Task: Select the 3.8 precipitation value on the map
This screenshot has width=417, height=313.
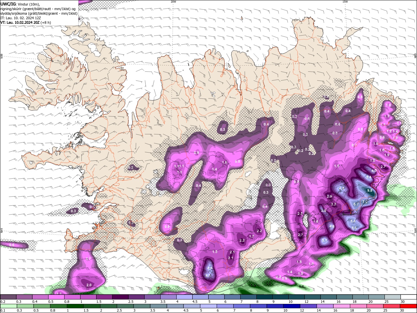Action: [x=324, y=211]
